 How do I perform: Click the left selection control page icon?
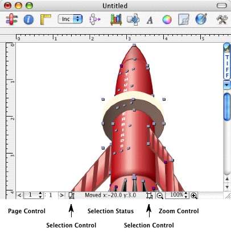(x=71, y=196)
